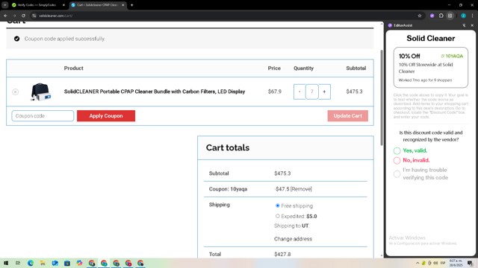
Task: Remove the applied 10yaqa coupon
Action: [301, 189]
